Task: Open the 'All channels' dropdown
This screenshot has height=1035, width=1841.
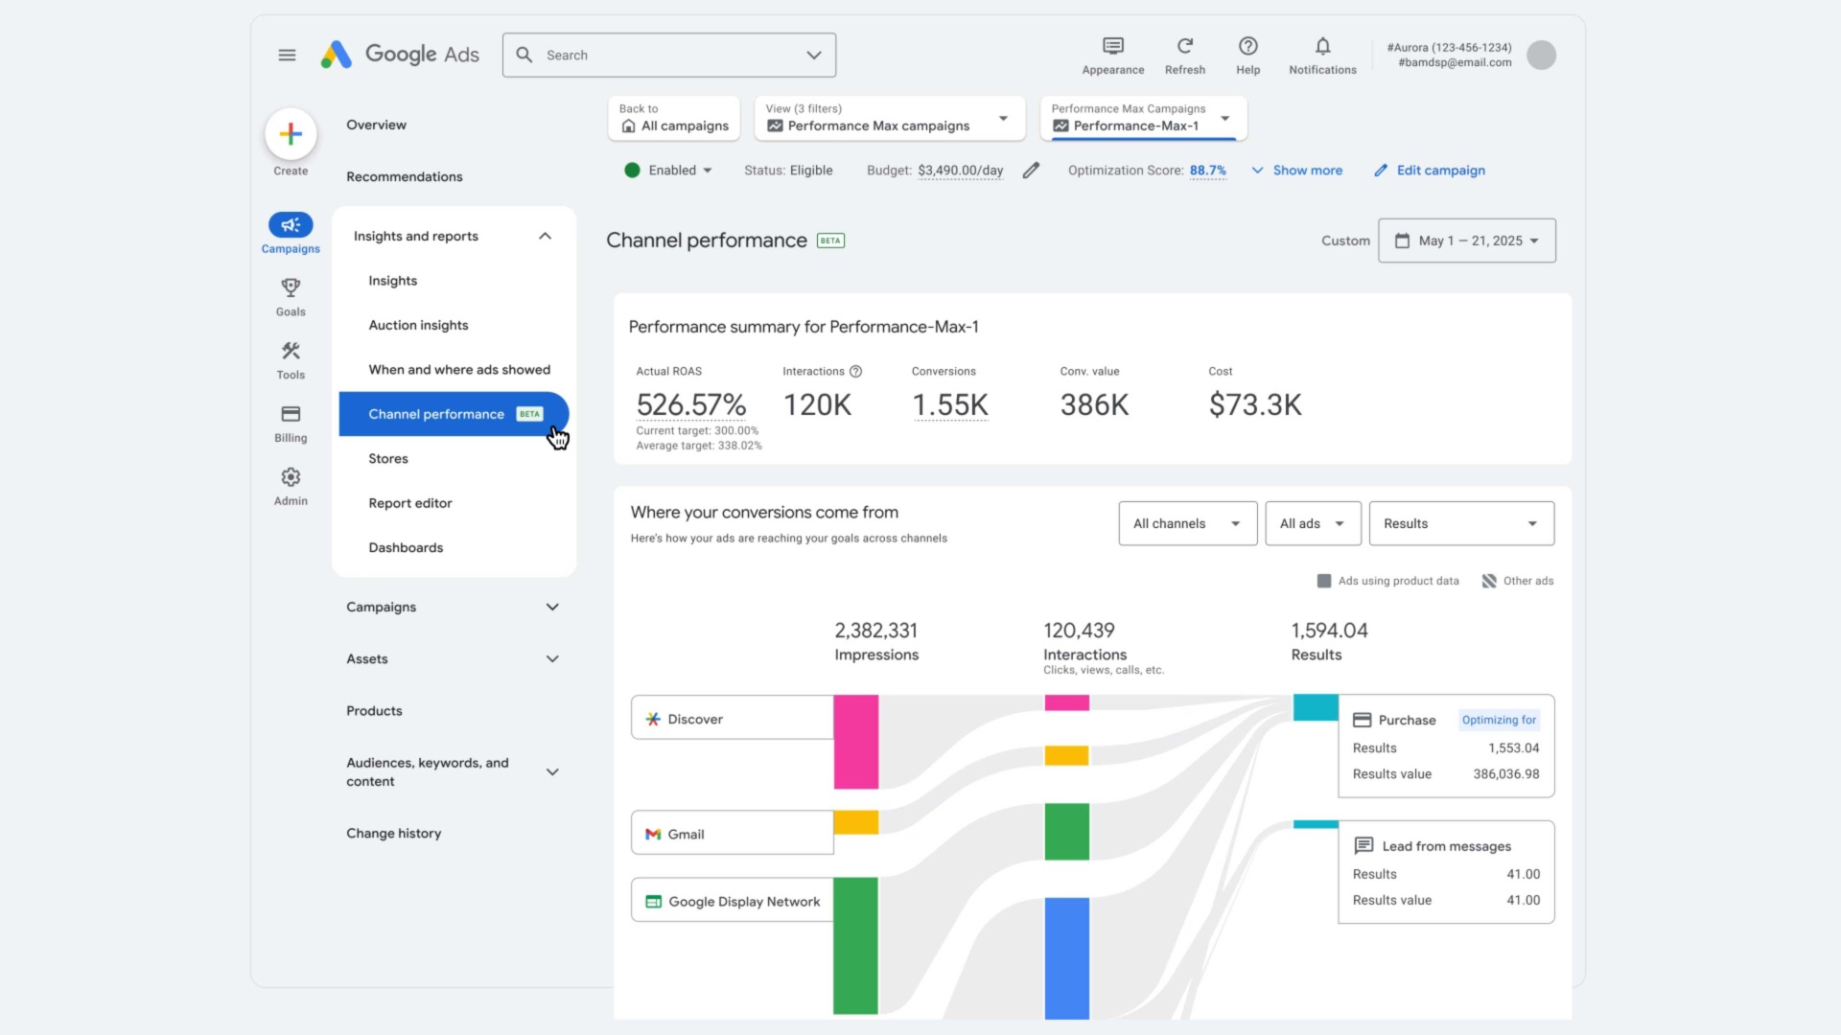Action: click(1186, 523)
